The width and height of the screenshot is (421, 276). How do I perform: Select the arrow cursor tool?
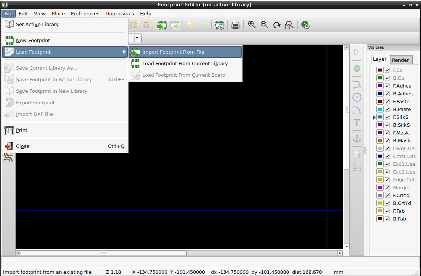357,53
